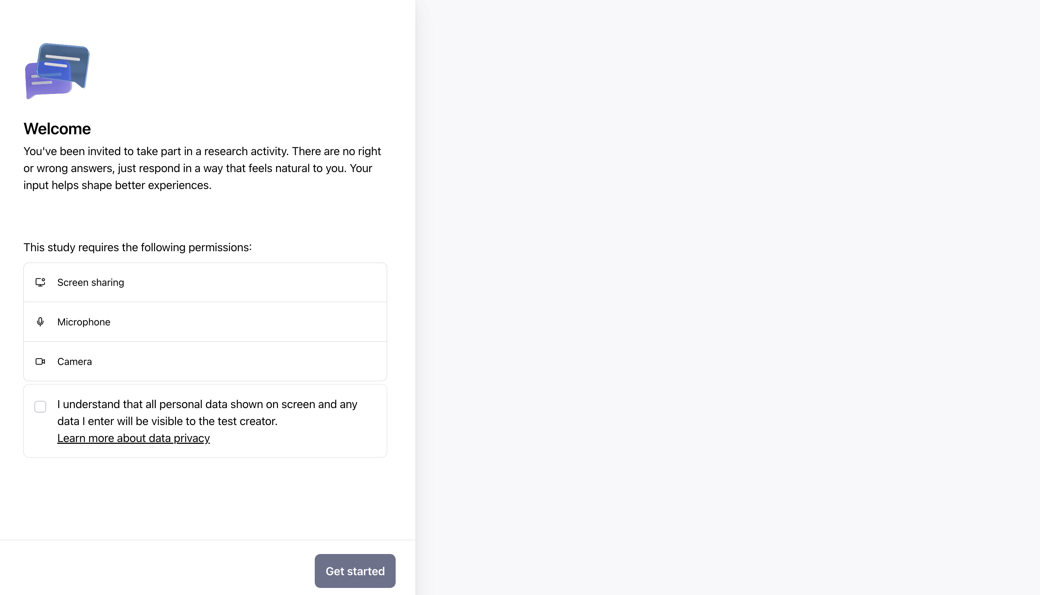Click the Welcome heading
Viewport: 1040px width, 595px height.
point(57,129)
